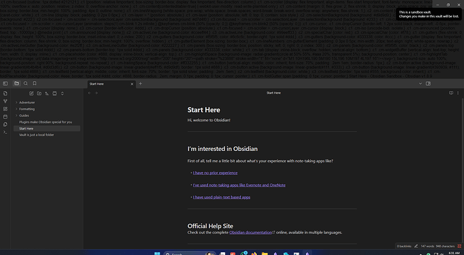Create a new folder in file explorer
This screenshot has width=464, height=255.
click(x=39, y=93)
